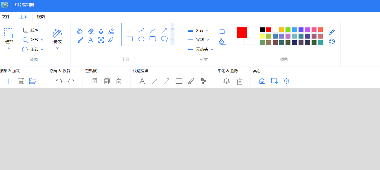Open the 实线 line style dropdown
The image size is (380, 170).
tap(208, 40)
